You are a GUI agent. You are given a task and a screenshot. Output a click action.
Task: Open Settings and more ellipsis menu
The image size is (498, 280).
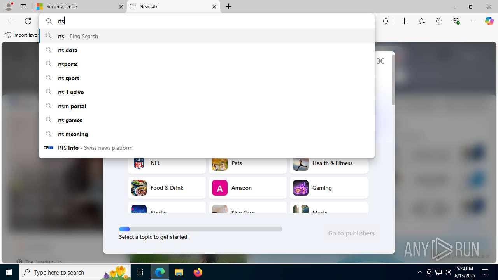[x=473, y=21]
